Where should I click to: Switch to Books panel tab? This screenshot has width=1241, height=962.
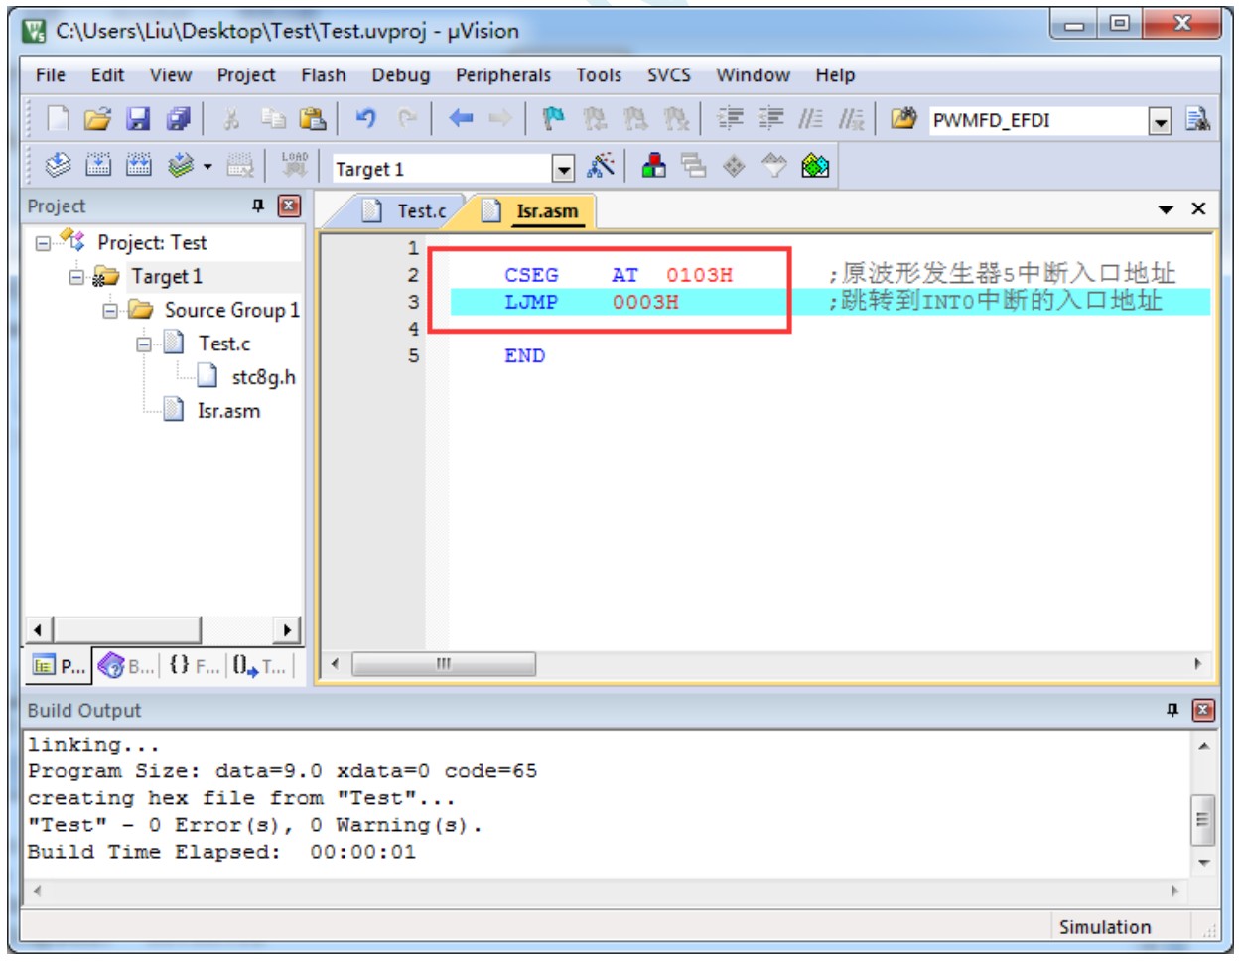127,666
